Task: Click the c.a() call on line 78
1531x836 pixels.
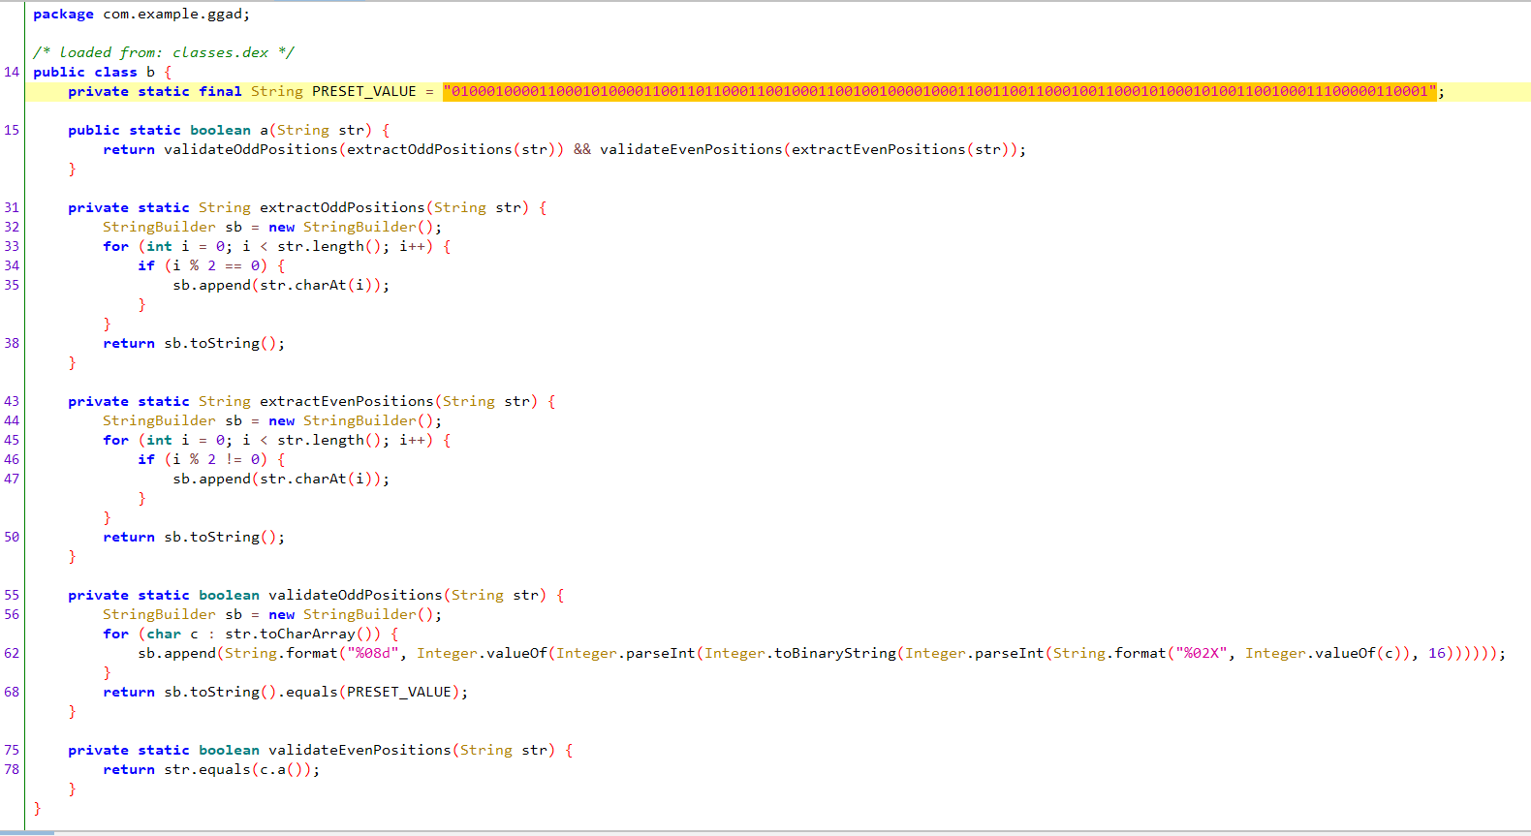Action: 281,770
